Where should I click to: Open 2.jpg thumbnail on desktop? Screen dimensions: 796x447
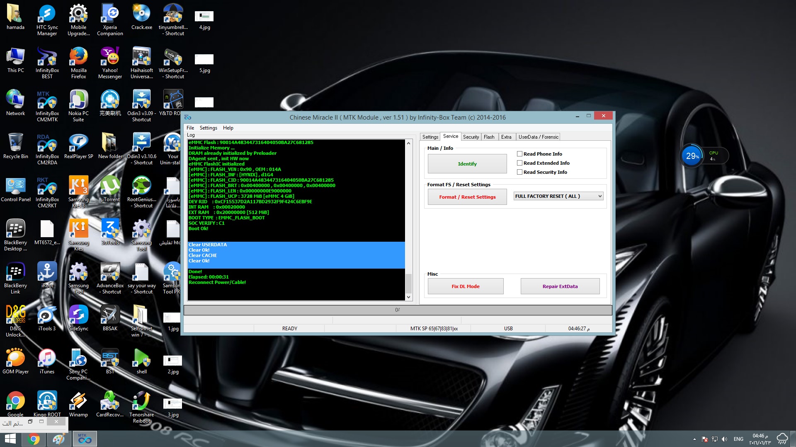click(x=173, y=365)
